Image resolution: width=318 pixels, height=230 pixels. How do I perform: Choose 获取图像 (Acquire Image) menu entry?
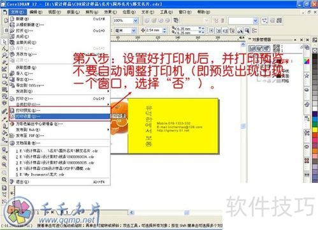[59, 68]
